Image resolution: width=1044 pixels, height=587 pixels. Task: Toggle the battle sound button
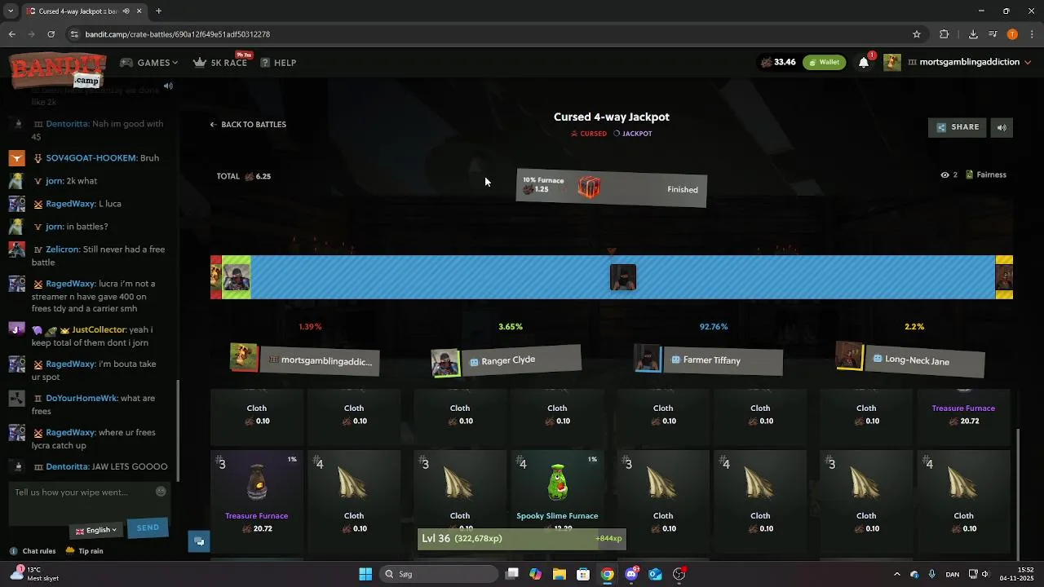click(x=1002, y=127)
